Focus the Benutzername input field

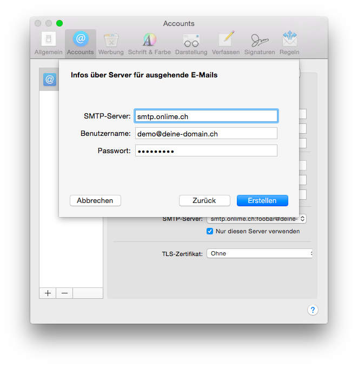205,133
